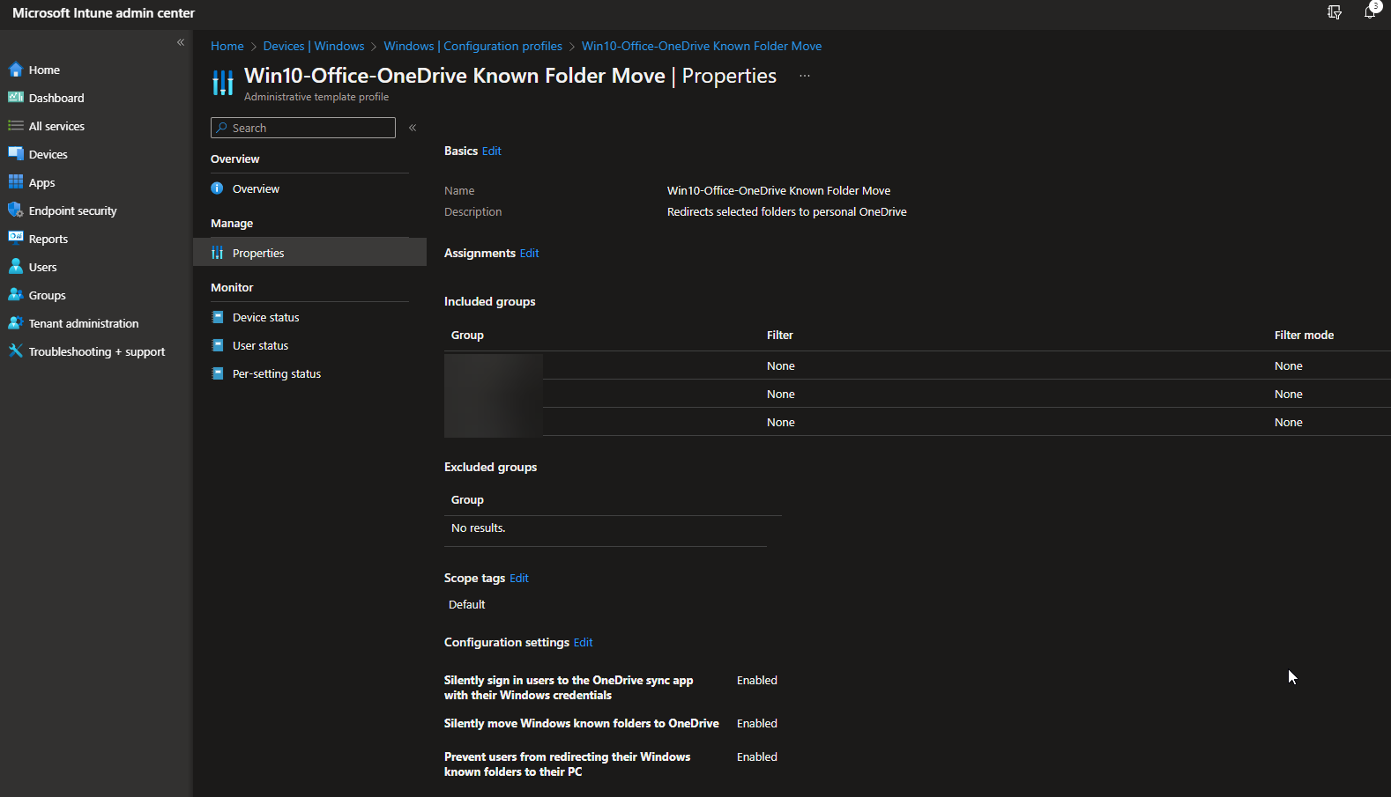Click the Home icon in left navigation

(16, 70)
